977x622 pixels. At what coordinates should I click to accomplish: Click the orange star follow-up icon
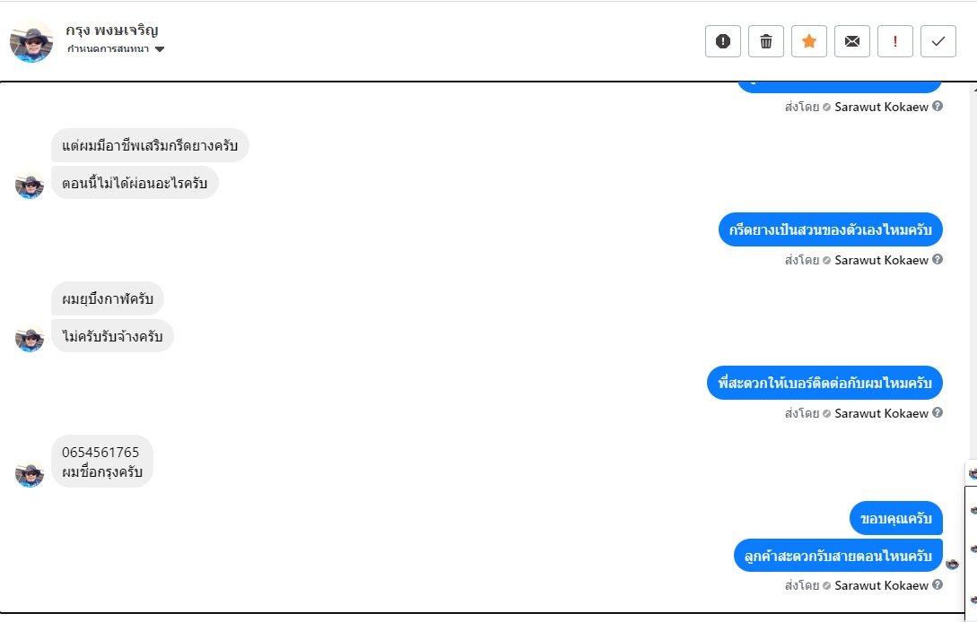[x=809, y=41]
